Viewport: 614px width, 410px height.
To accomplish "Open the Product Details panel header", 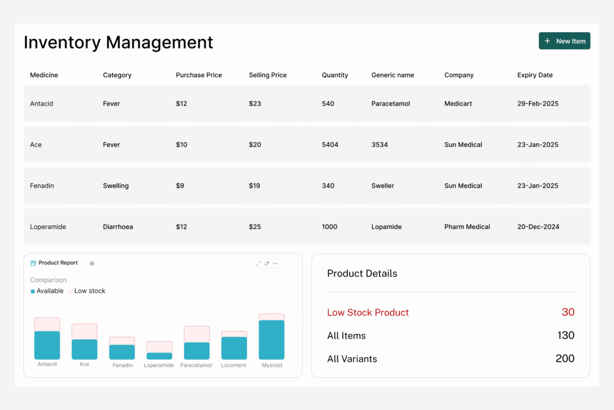I will pyautogui.click(x=362, y=273).
